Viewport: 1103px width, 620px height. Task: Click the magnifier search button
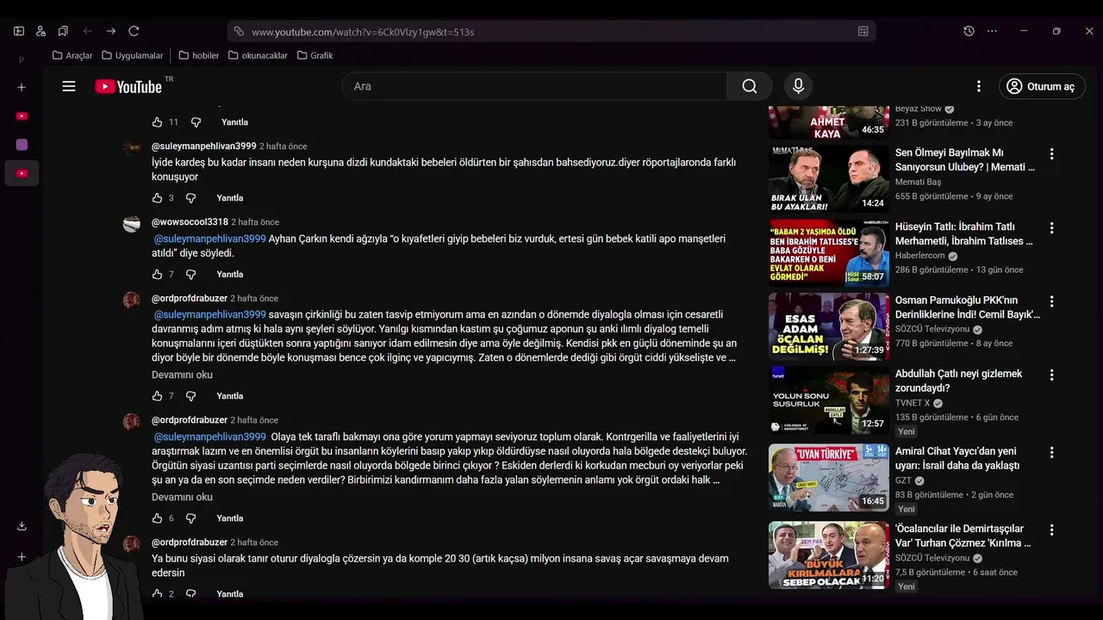[x=750, y=86]
